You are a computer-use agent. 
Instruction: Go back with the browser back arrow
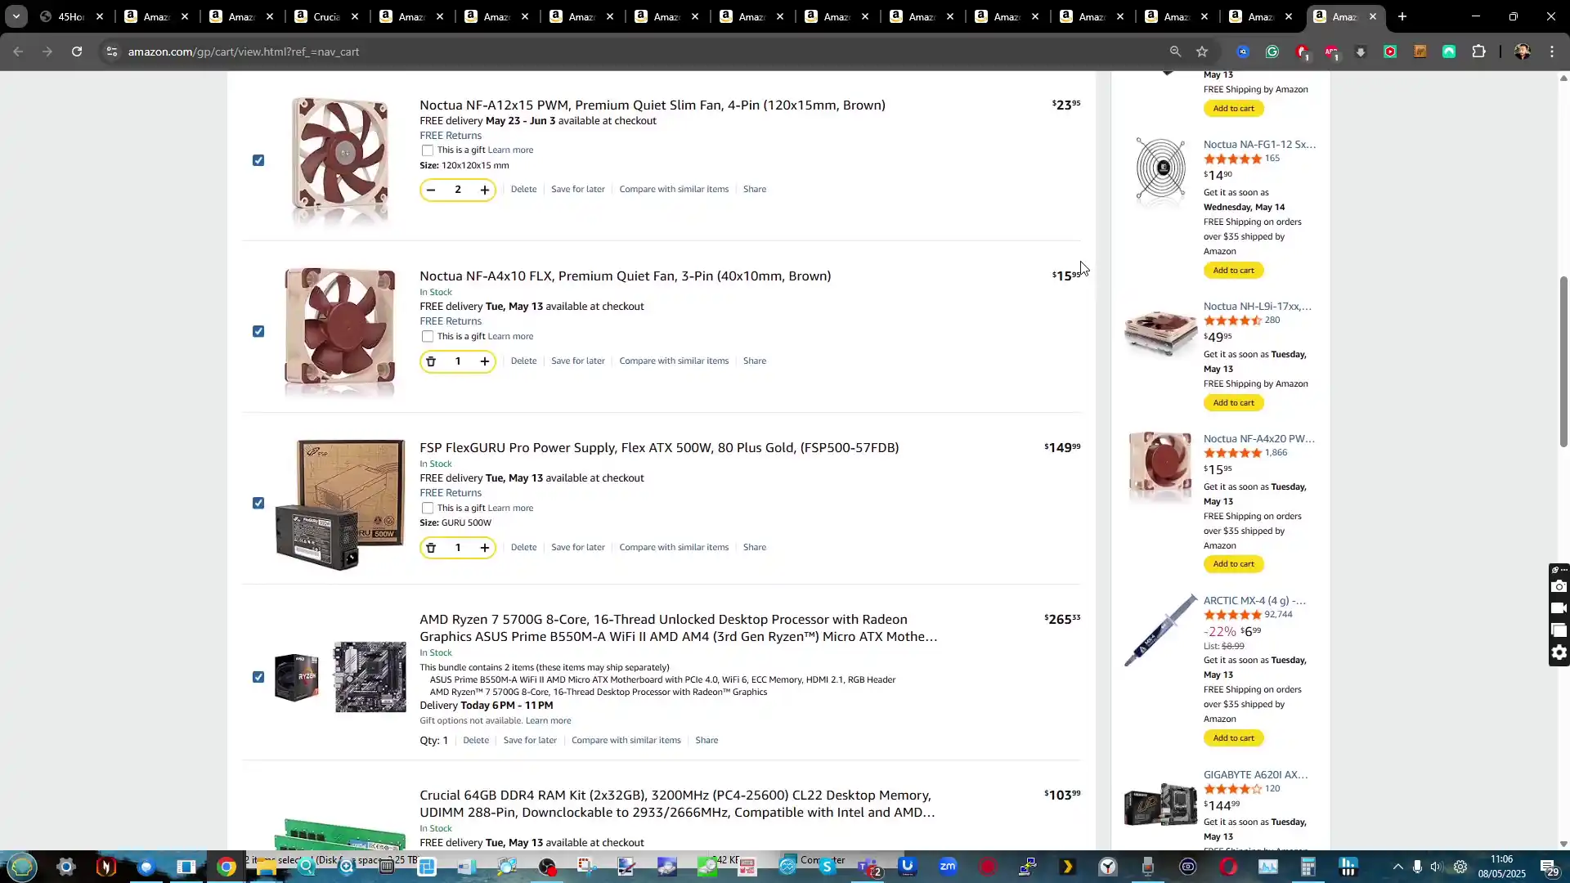pos(18,52)
